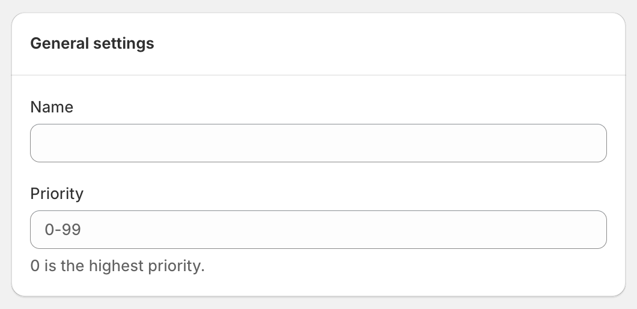Click the right end of the Priority field
This screenshot has width=637, height=309.
click(595, 230)
